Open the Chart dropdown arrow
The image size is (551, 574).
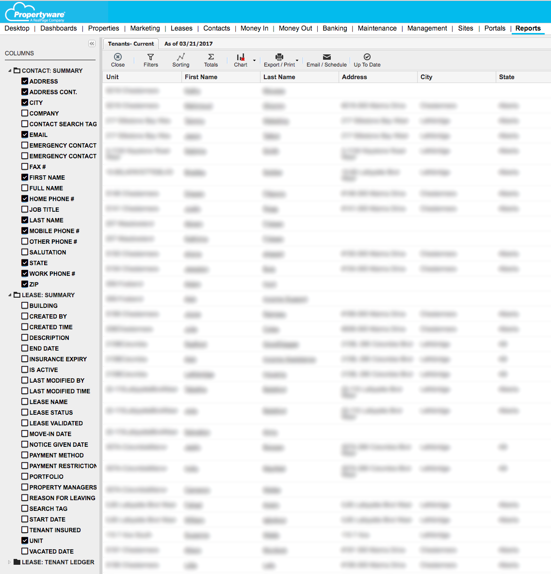point(255,61)
